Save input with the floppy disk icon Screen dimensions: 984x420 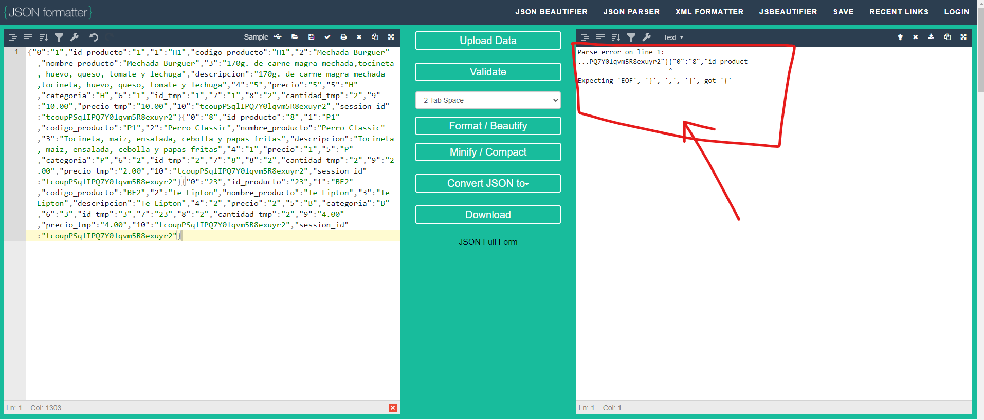click(311, 37)
